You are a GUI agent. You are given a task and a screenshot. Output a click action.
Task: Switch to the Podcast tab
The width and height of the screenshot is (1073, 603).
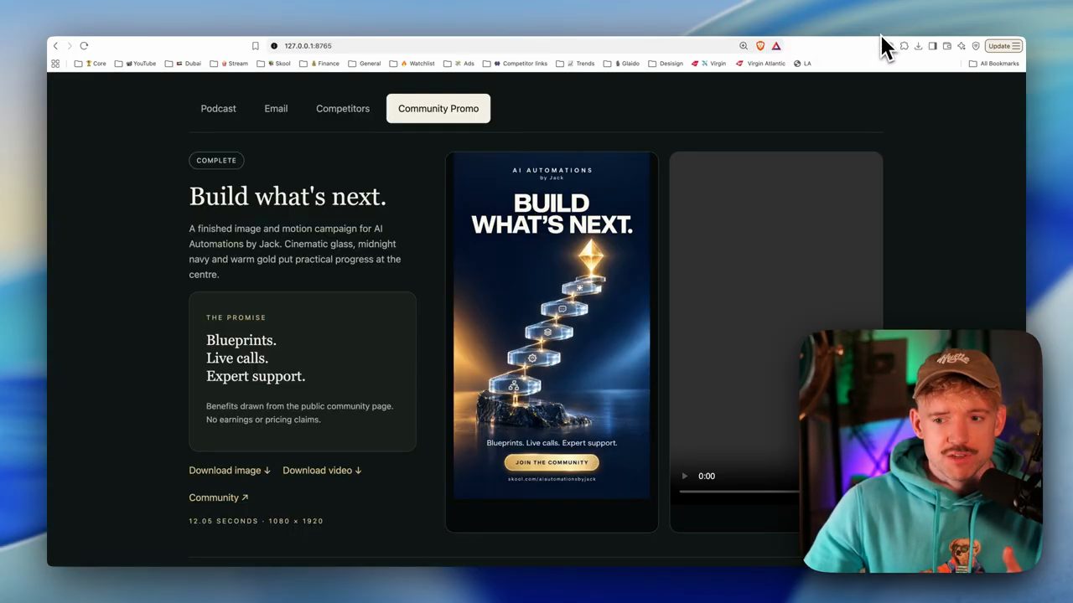click(218, 109)
